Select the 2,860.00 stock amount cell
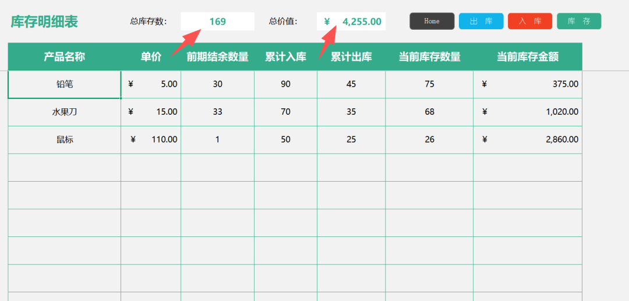Screen dimensions: 629x301 pos(528,140)
